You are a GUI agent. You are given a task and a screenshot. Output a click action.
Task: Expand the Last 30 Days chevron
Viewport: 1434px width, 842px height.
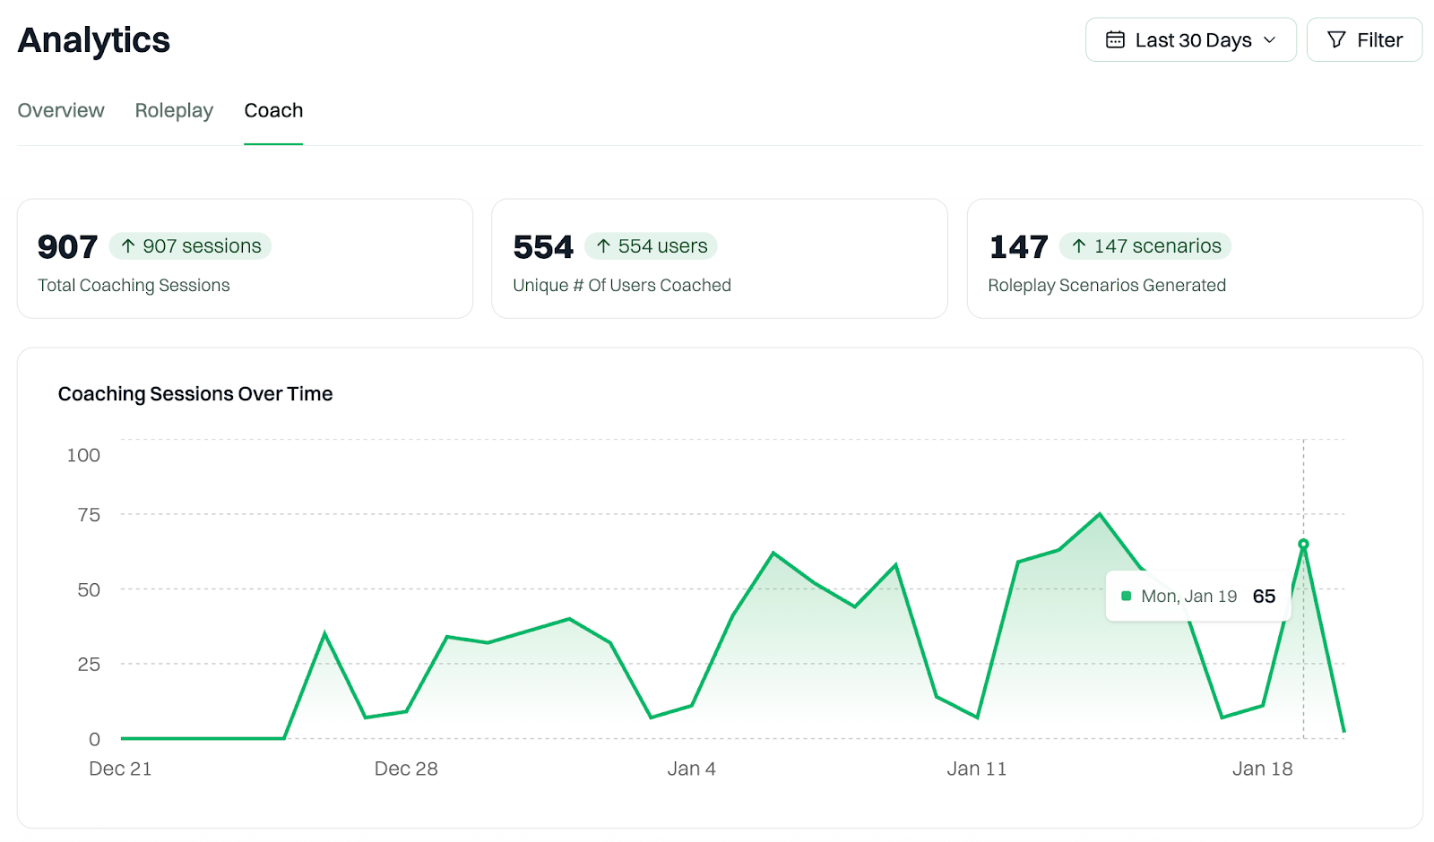pyautogui.click(x=1269, y=40)
